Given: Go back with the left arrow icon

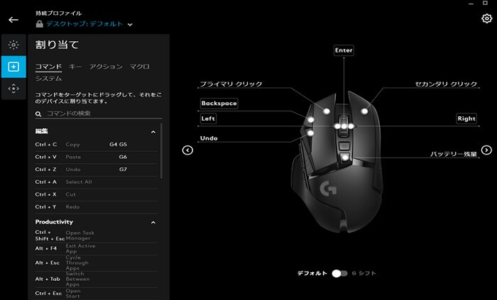Looking at the screenshot, I should (x=13, y=20).
